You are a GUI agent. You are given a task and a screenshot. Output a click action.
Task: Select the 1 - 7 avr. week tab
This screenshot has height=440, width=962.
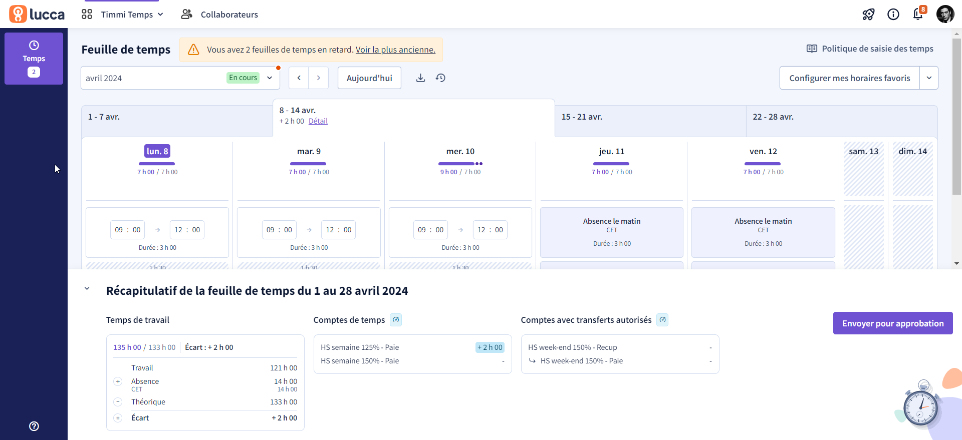click(177, 121)
